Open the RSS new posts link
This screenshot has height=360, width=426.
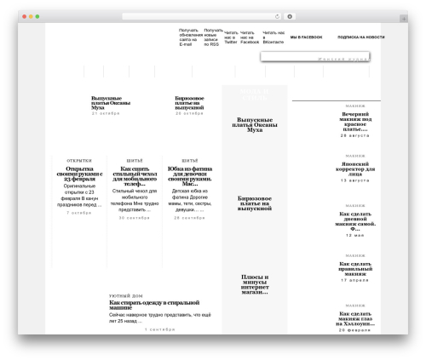coord(213,37)
